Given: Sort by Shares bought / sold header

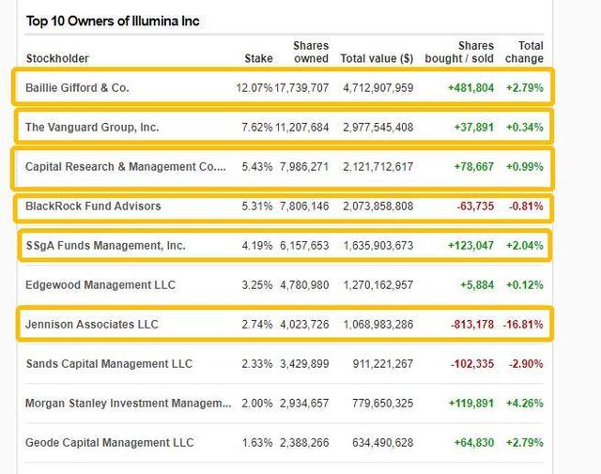Looking at the screenshot, I should 459,53.
